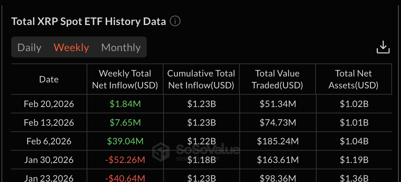Click the $1.19B net assets cell
The image size is (401, 182).
click(x=354, y=160)
